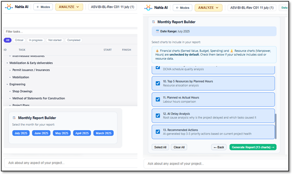This screenshot has height=175, width=293.
Task: Click the TASK column header
Action: [22, 50]
